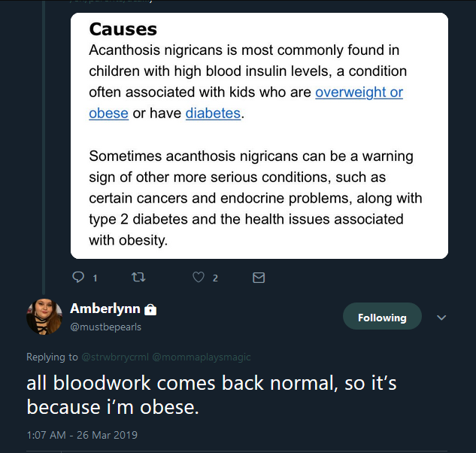Follow the 'obese' hyperlink in article image
The image size is (476, 453).
coord(109,114)
